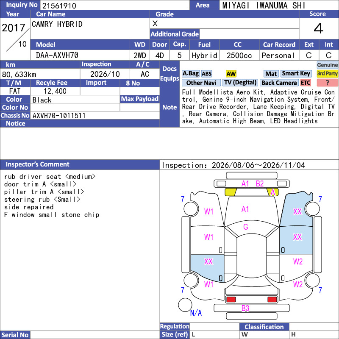This screenshot has height=339, width=339.
Task: Toggle the 3rd Party legend label
Action: [327, 74]
